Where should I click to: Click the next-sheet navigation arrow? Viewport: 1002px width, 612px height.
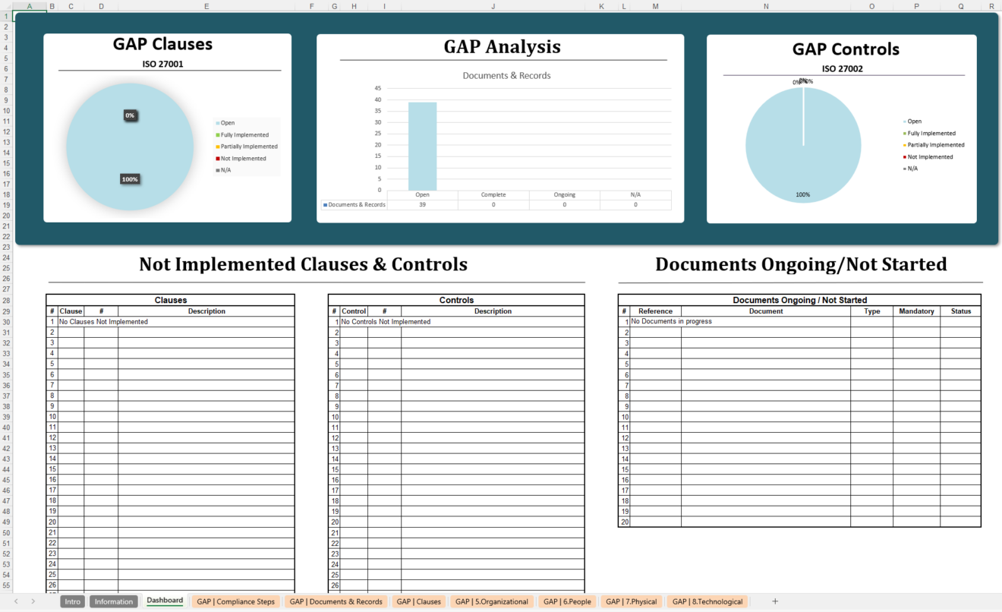click(33, 601)
